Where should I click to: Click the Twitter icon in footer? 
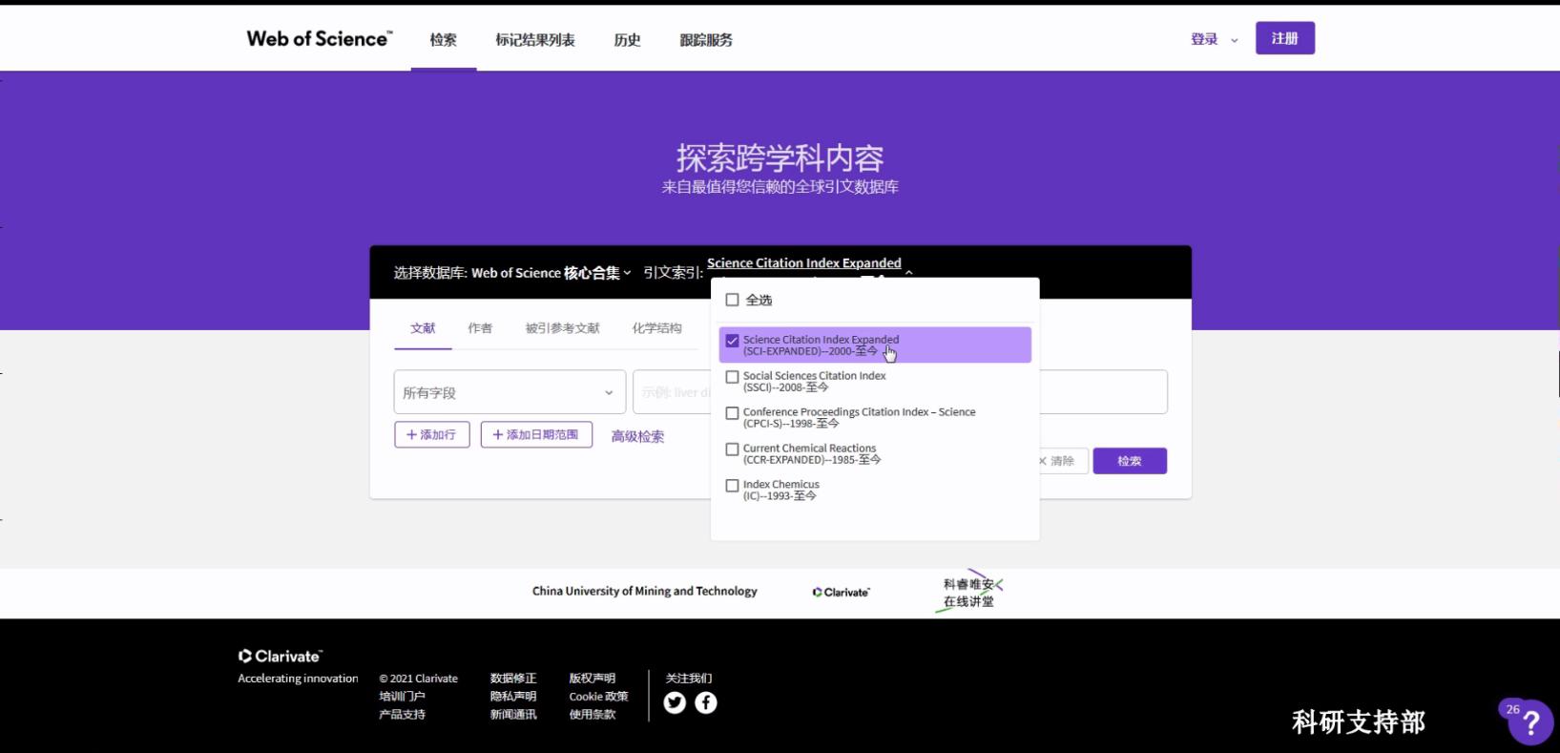(675, 703)
